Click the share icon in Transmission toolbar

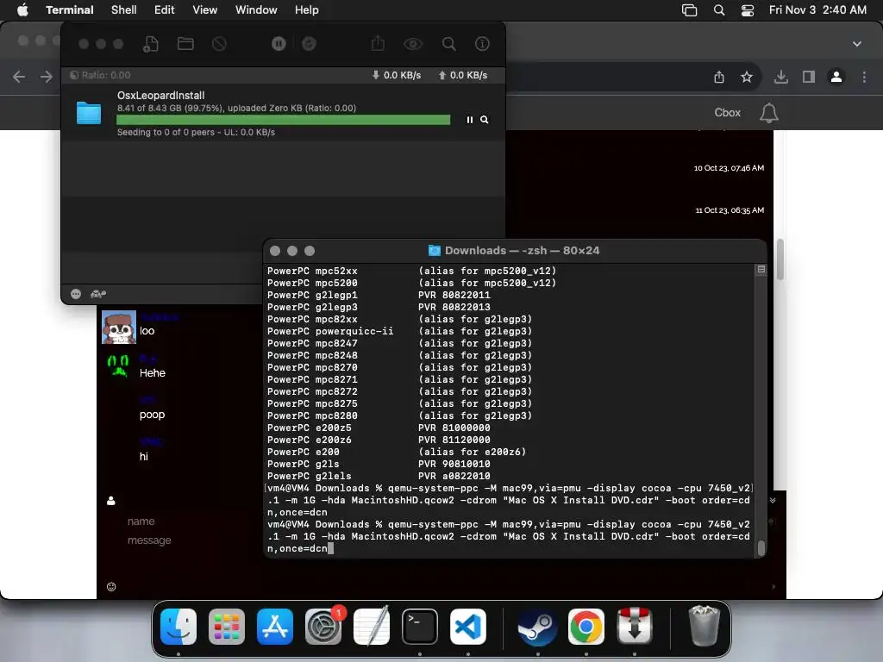(x=378, y=43)
